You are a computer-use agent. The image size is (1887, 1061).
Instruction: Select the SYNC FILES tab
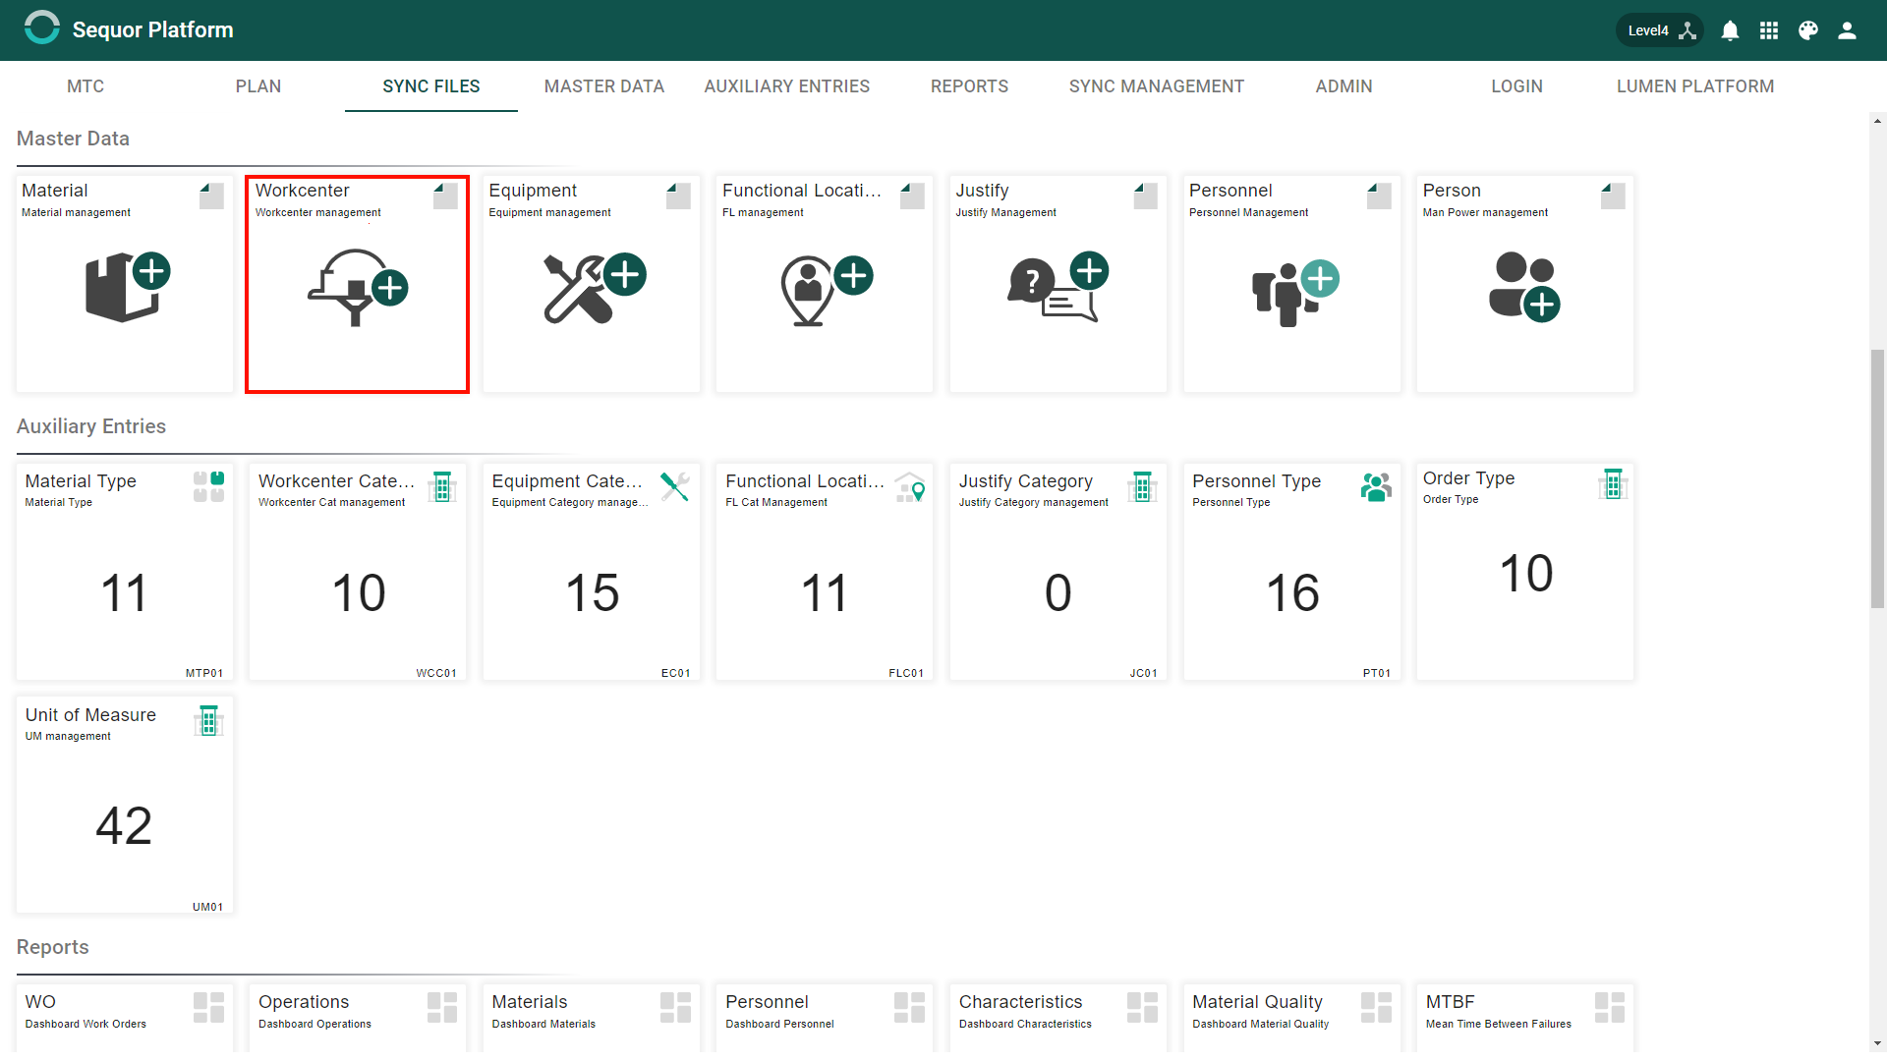(x=431, y=86)
